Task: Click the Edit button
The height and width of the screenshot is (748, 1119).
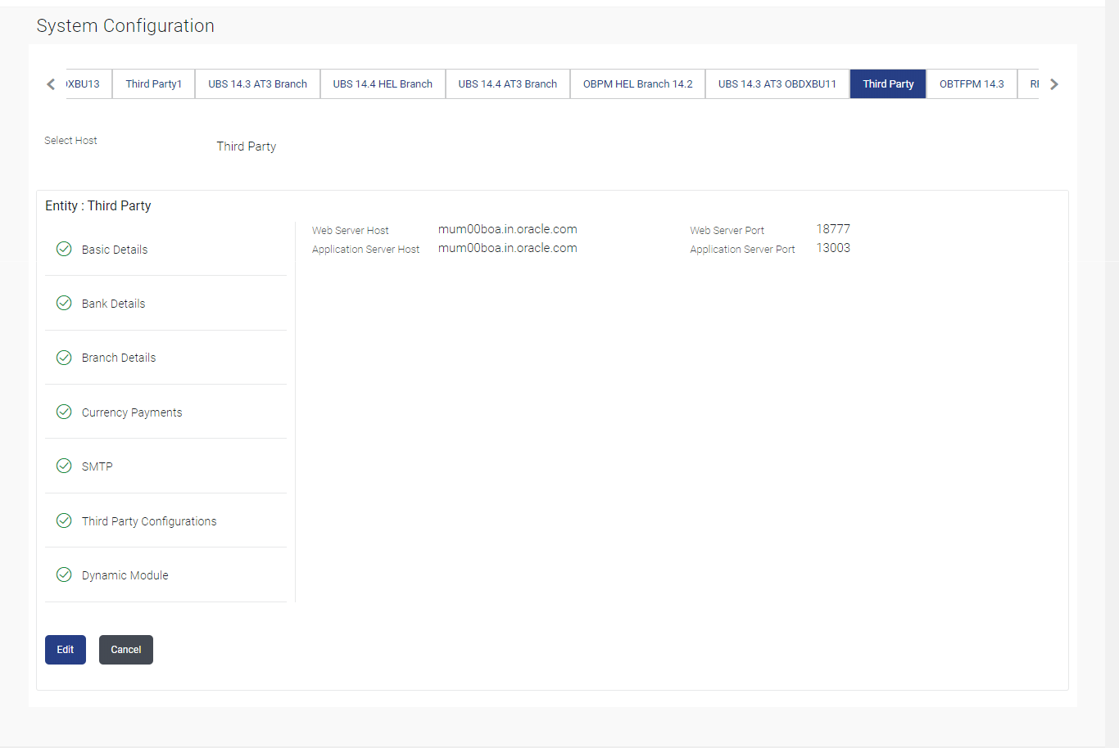Action: click(x=66, y=650)
